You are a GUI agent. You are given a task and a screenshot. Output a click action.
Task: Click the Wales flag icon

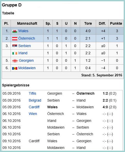pos(15,31)
